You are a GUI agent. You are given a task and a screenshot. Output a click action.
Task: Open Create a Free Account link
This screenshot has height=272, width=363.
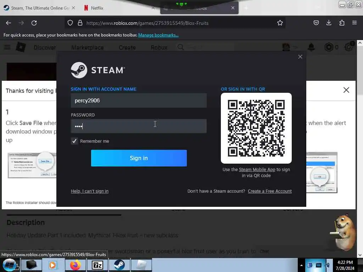[270, 191]
